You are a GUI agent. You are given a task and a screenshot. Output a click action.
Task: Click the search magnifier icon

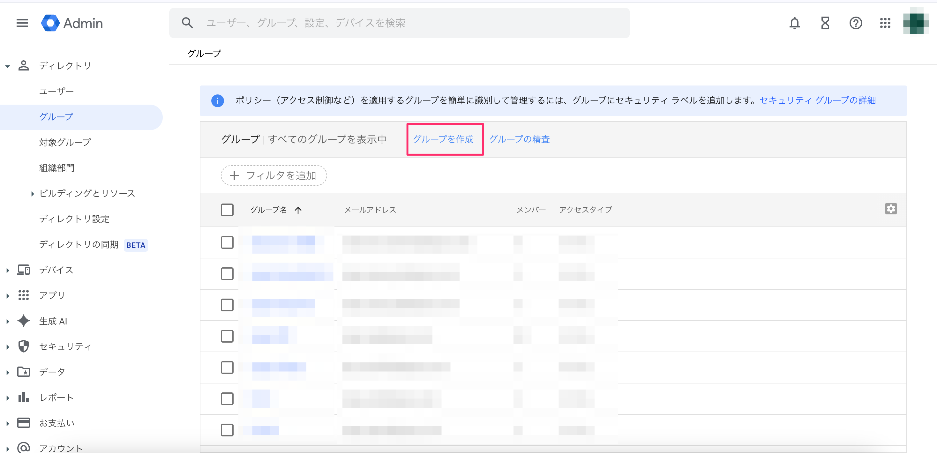(x=187, y=23)
